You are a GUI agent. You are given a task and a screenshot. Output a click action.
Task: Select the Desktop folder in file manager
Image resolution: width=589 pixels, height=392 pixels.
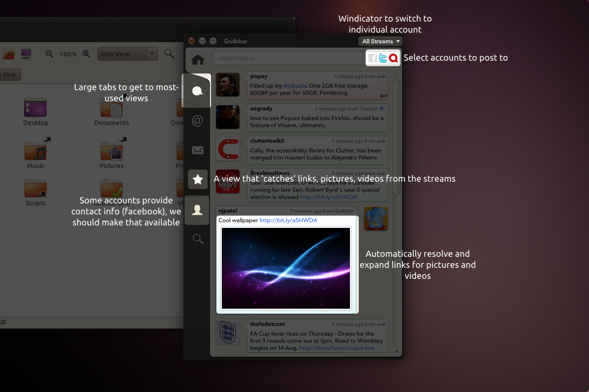click(x=35, y=112)
